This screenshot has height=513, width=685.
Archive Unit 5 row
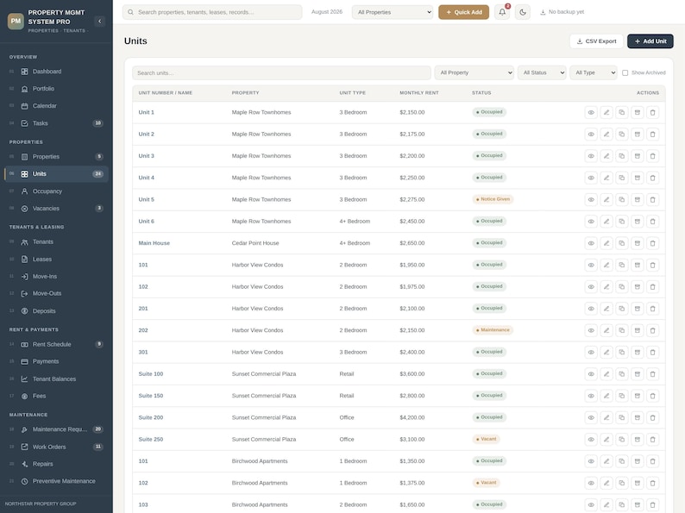coord(638,200)
